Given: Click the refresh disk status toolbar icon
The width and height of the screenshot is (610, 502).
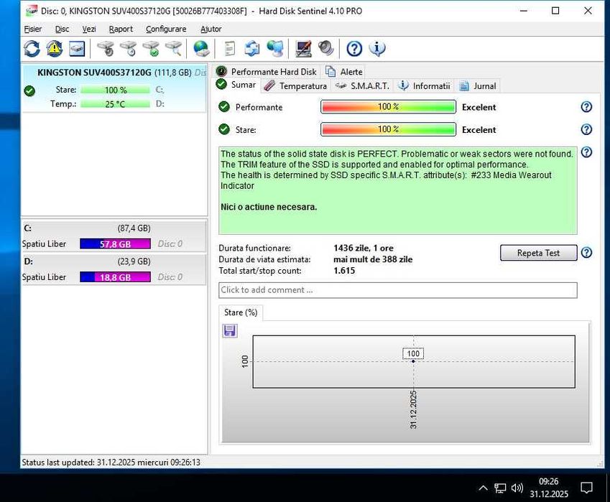Looking at the screenshot, I should (32, 49).
